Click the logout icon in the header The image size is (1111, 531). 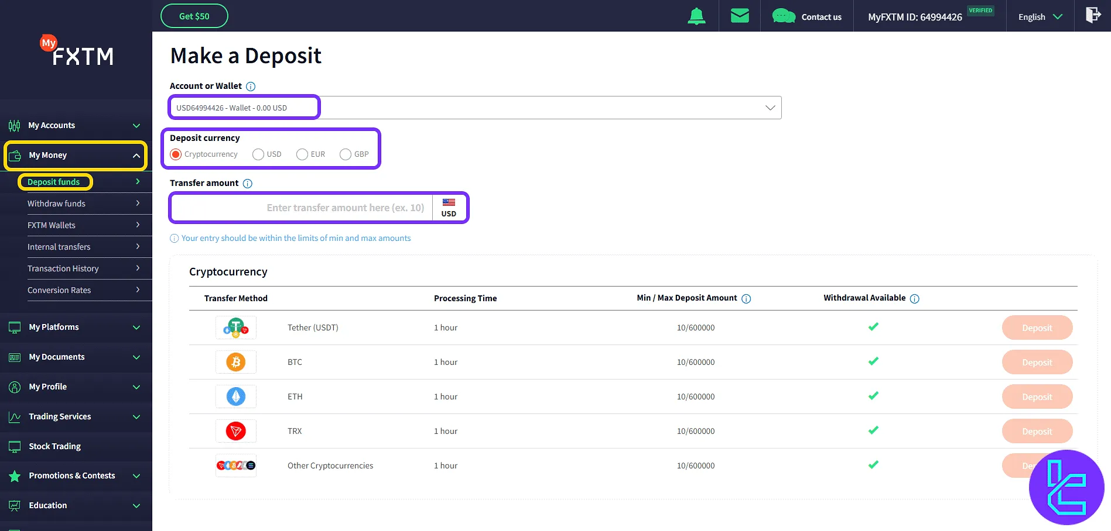click(1093, 15)
